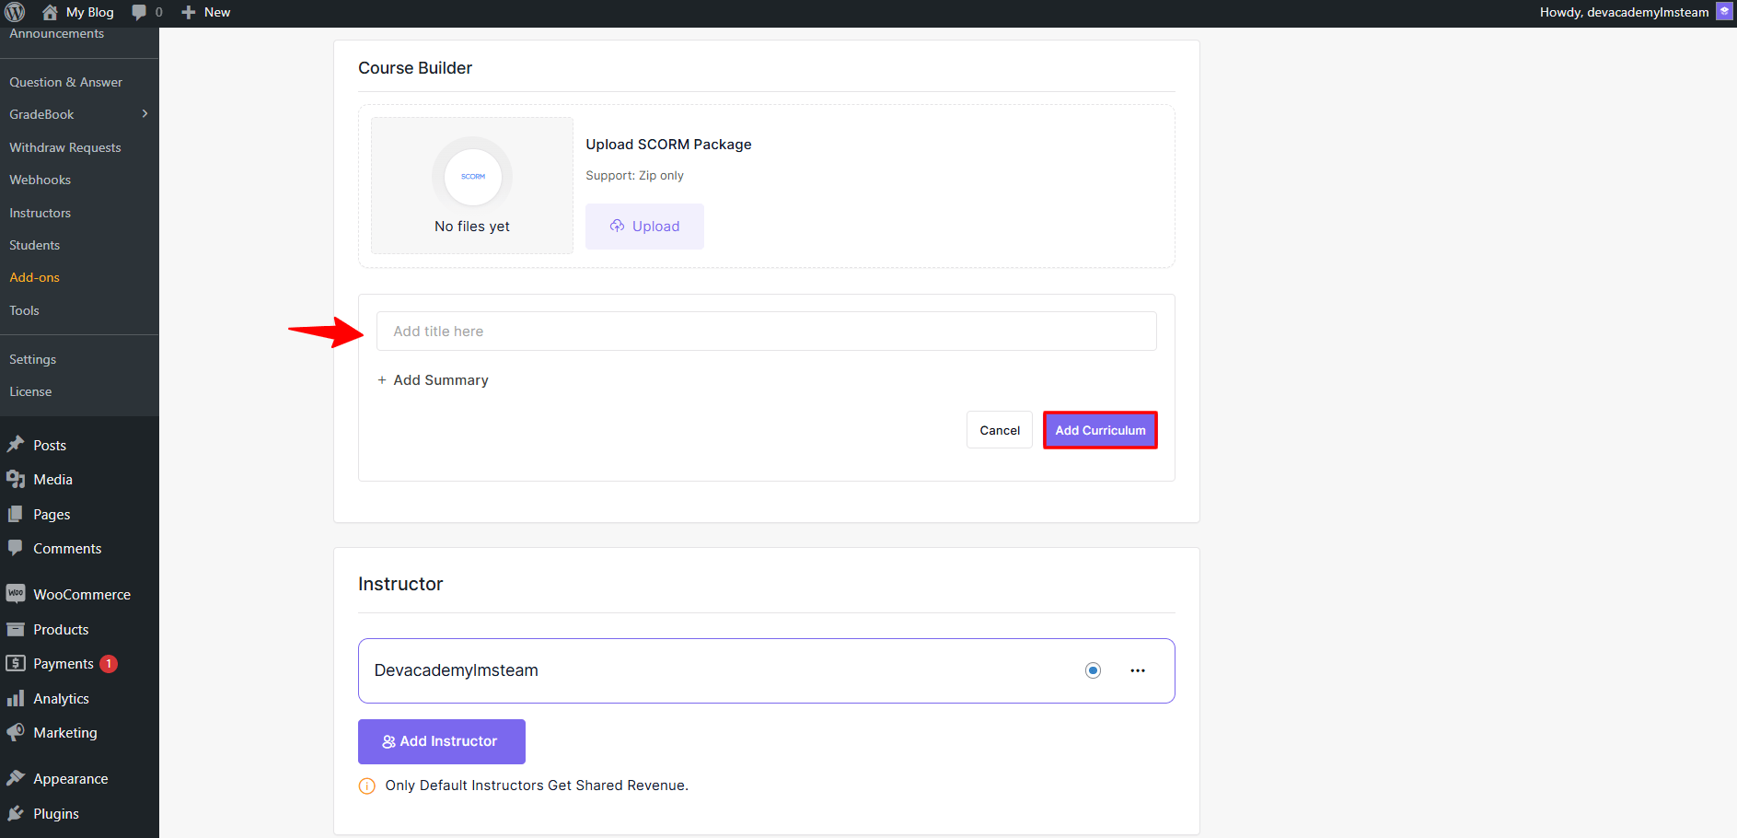
Task: Open the New content menu
Action: click(x=206, y=12)
